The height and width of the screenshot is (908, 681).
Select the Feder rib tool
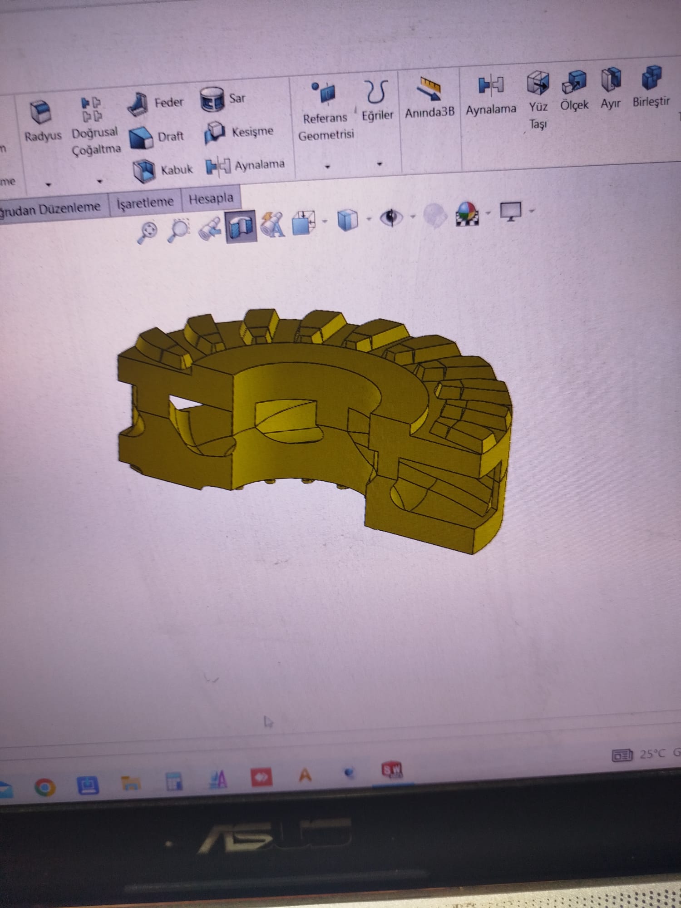pyautogui.click(x=155, y=104)
